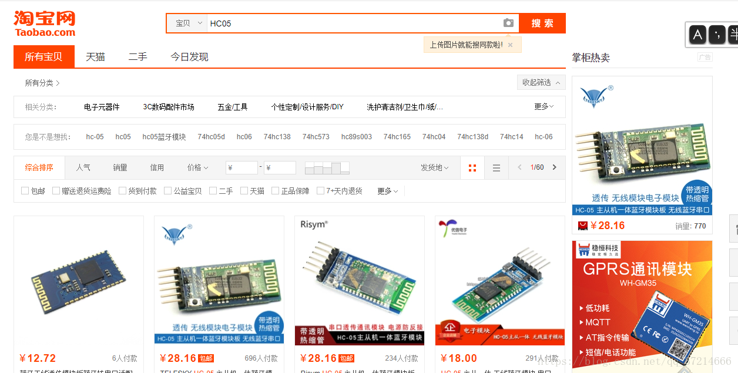This screenshot has height=373, width=738.
Task: Click the HC05 search input field
Action: (354, 23)
